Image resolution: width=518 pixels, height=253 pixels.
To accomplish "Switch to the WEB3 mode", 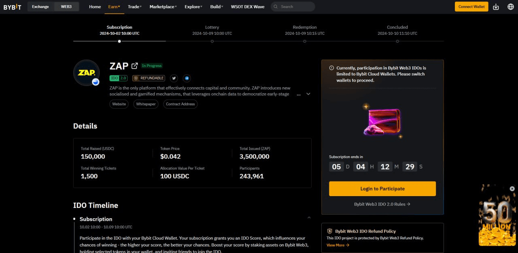I will pyautogui.click(x=66, y=7).
